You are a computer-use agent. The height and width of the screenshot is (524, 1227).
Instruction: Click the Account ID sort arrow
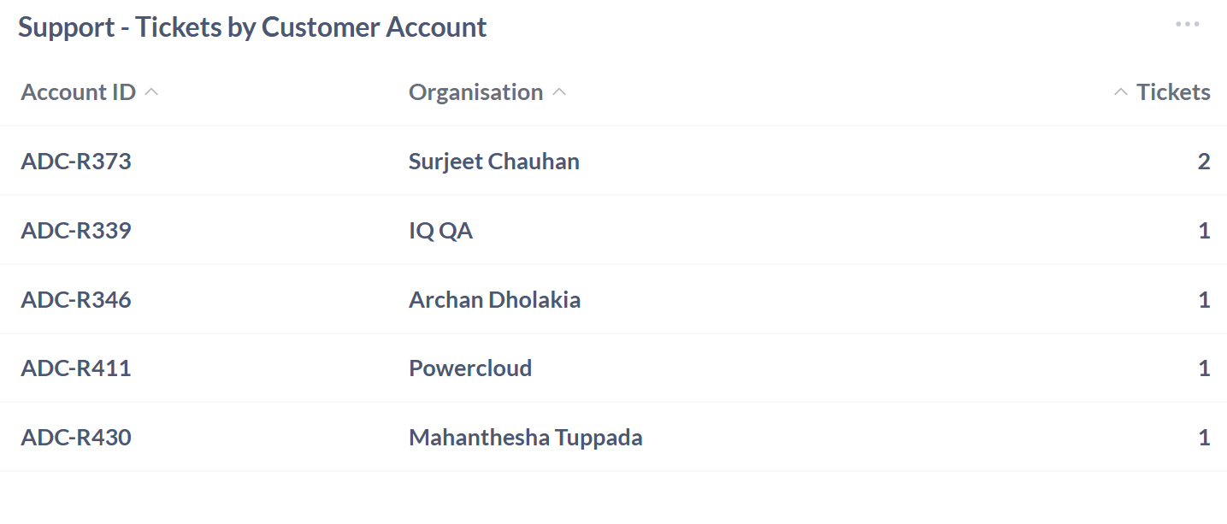[151, 92]
